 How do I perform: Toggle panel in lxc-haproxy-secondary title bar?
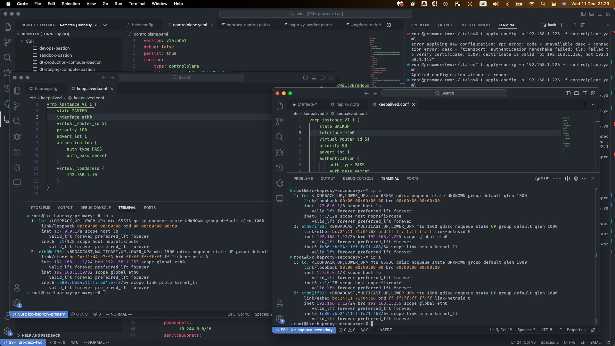click(x=576, y=93)
